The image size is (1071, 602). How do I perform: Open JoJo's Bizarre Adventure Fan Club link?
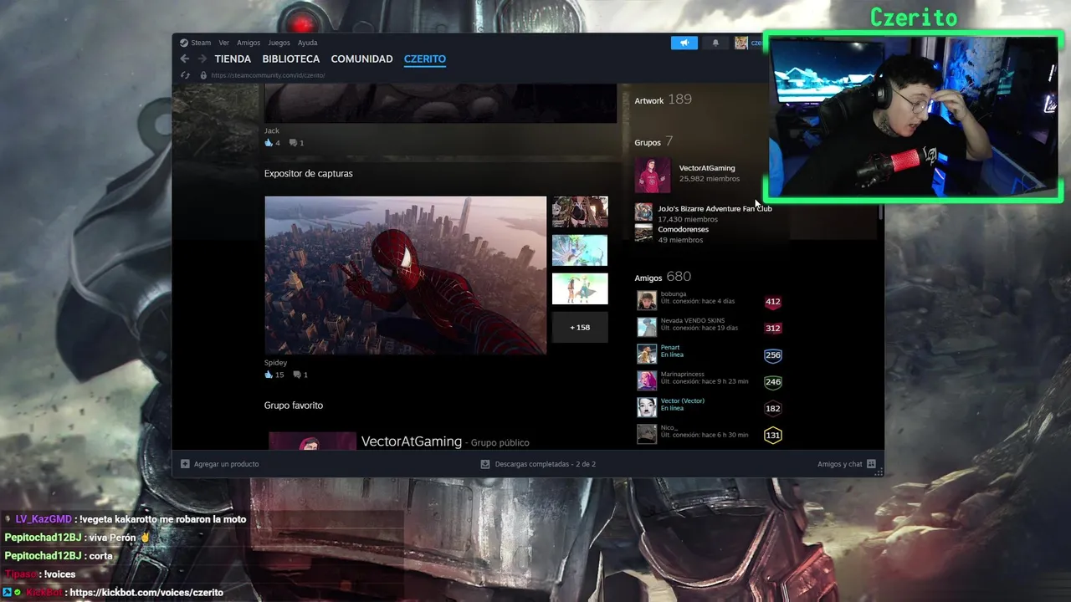click(x=715, y=208)
